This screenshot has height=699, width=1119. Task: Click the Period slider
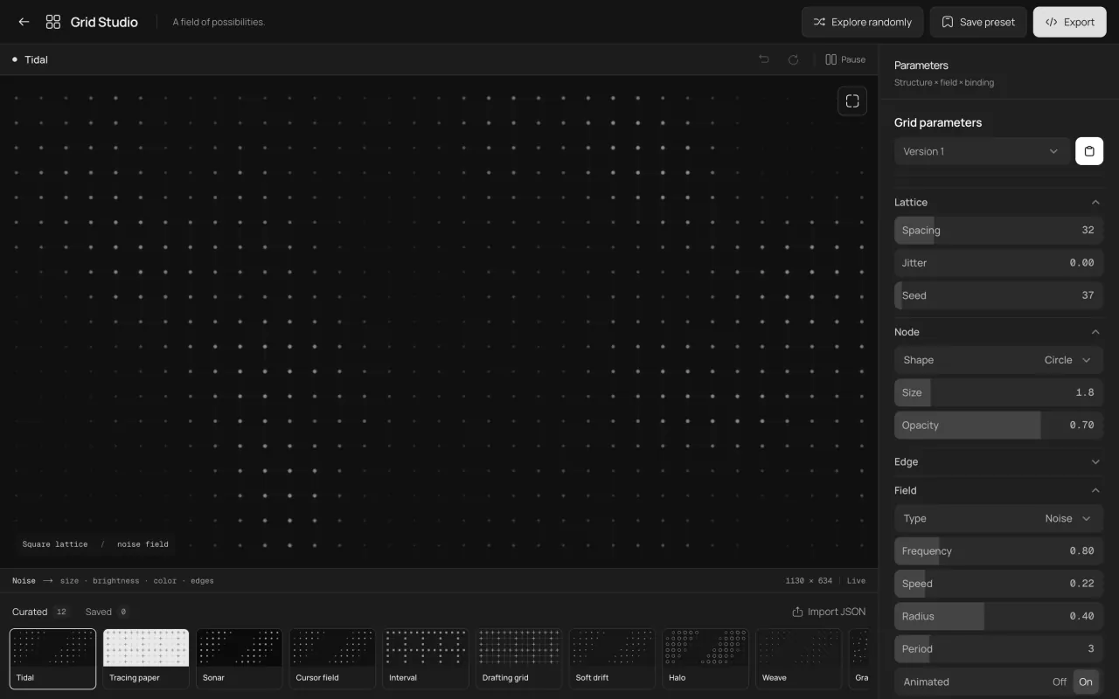point(998,649)
